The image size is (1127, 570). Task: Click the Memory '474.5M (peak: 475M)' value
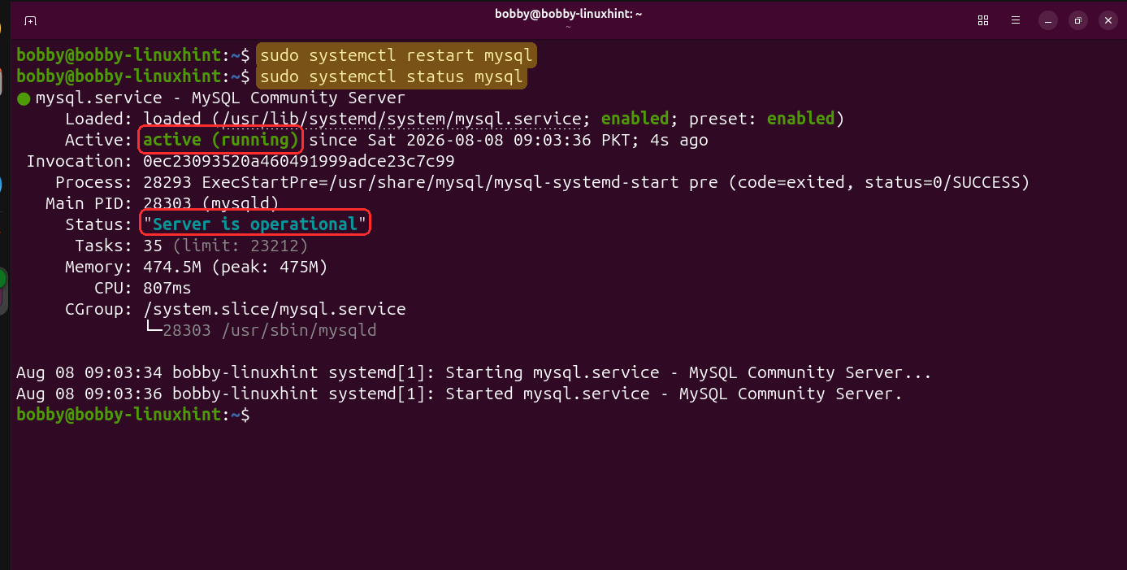[x=235, y=267]
